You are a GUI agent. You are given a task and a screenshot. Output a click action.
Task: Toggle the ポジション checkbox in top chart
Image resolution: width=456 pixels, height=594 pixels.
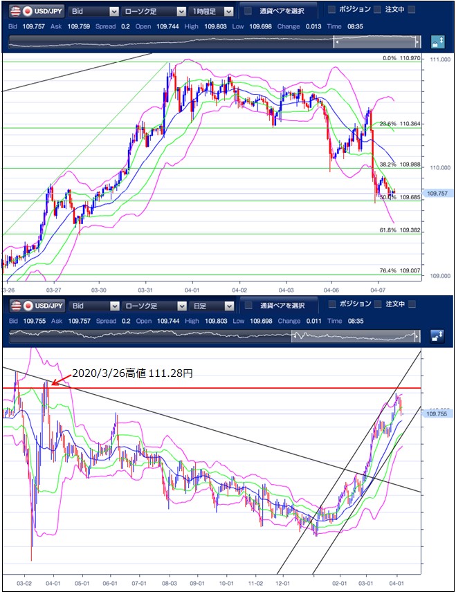tap(331, 10)
